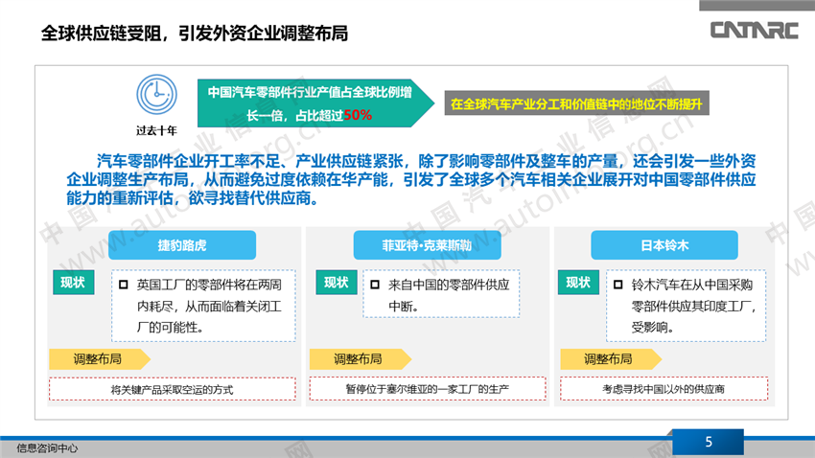This screenshot has height=458, width=815.
Task: Select the 捷豹路虎 header box
Action: pyautogui.click(x=182, y=245)
